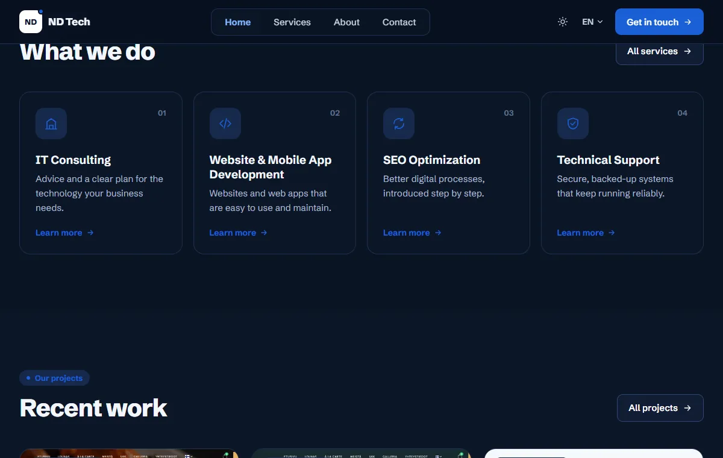Open the About nav item
723x458 pixels.
(346, 22)
